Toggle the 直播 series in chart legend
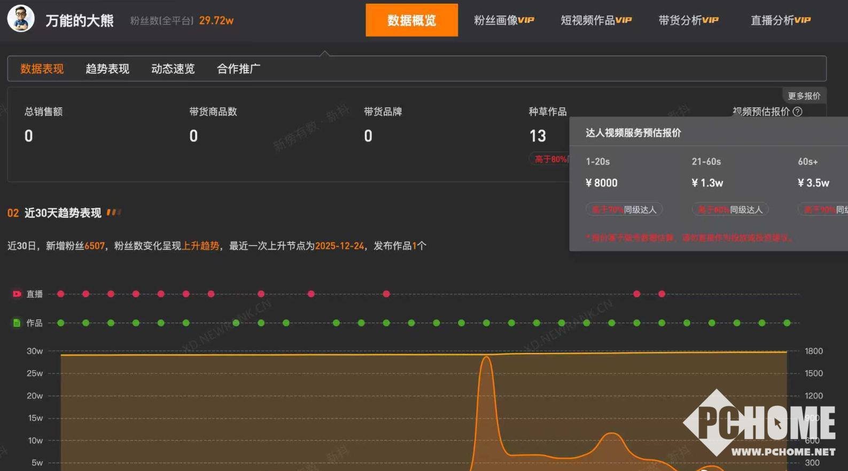This screenshot has width=848, height=471. pos(35,294)
